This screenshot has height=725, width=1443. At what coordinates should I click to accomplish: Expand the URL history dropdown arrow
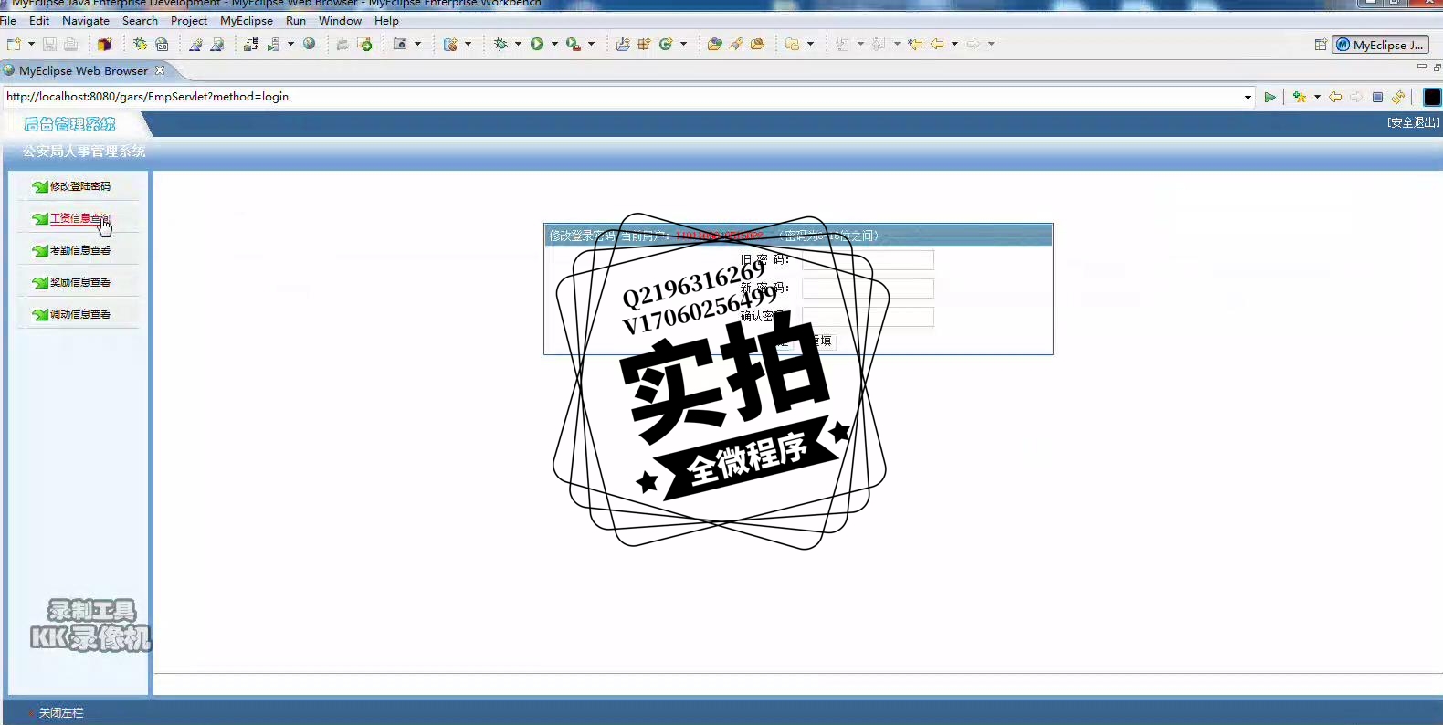click(1248, 97)
